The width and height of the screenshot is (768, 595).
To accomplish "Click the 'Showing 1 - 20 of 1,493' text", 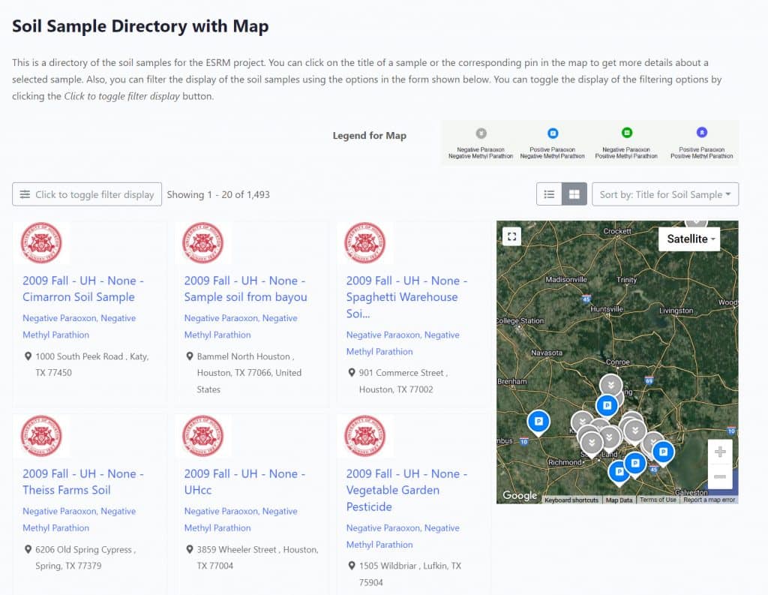I will point(218,194).
